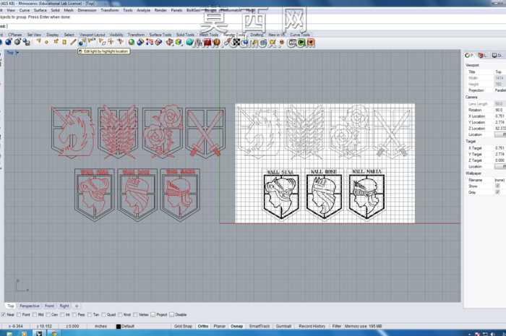Screen dimensions: 506x336
Task: Enable Tan object snap
Action: pos(90,314)
